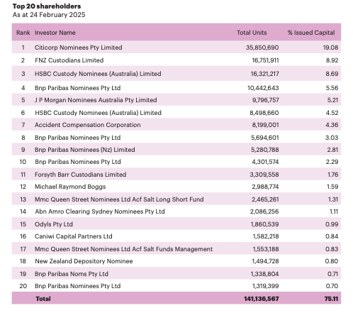Click the 0.99 percentage cell
The width and height of the screenshot is (353, 313).
[x=332, y=224]
